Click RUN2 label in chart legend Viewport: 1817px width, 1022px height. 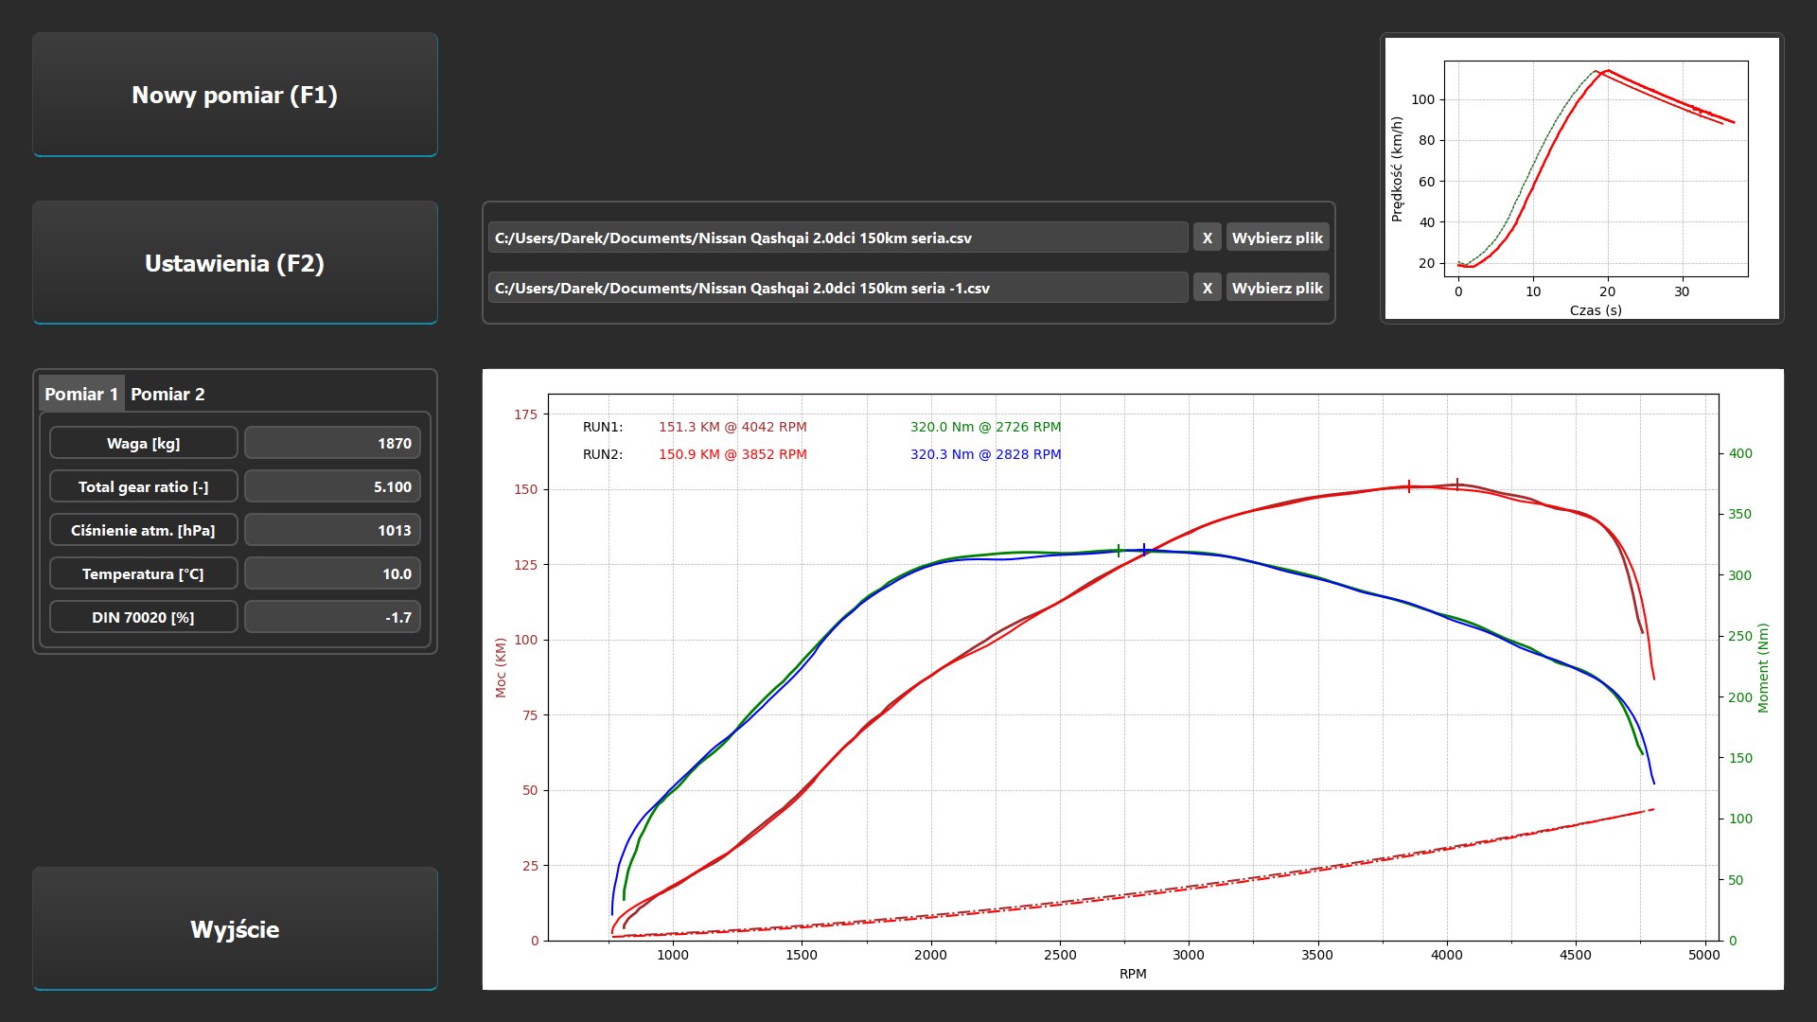[x=603, y=454]
